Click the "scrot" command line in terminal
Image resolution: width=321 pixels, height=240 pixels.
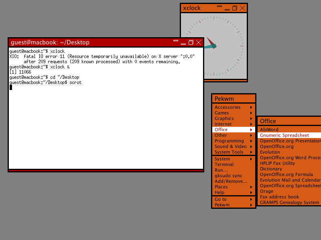click(x=45, y=82)
